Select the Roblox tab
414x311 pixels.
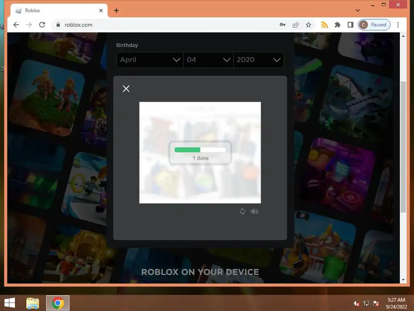[x=59, y=11]
